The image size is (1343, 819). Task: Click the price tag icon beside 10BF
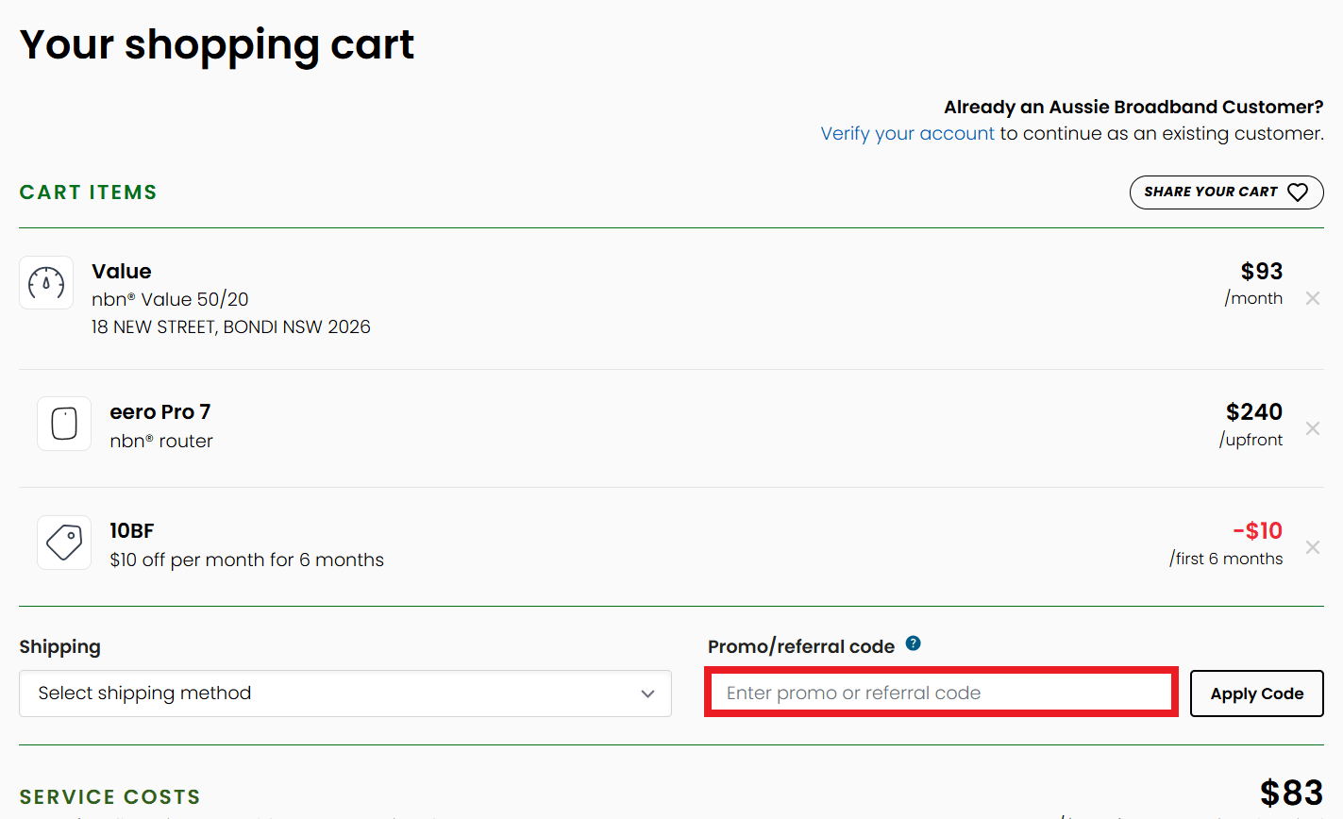[64, 543]
